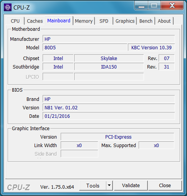The height and width of the screenshot is (196, 187).
Task: Go to the Memory tab
Action: point(84,21)
